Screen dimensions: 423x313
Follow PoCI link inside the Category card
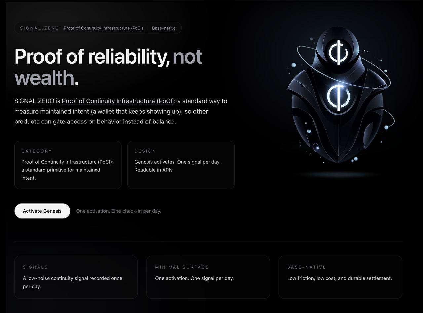click(67, 162)
